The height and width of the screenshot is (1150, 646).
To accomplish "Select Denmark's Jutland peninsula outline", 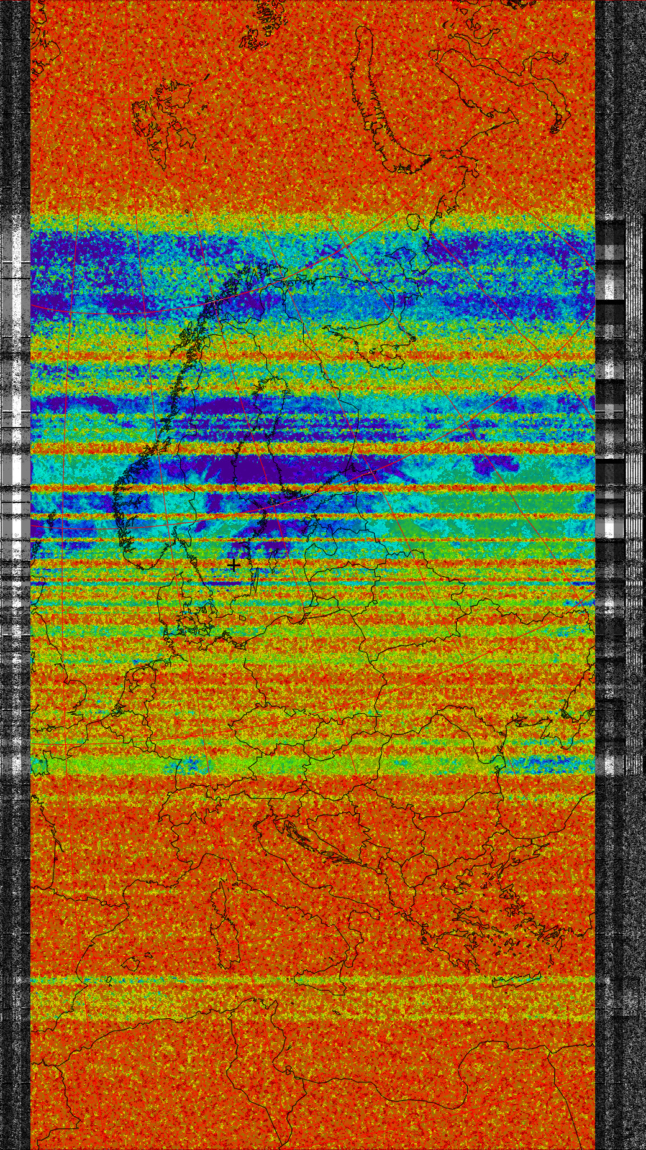I will (x=168, y=606).
